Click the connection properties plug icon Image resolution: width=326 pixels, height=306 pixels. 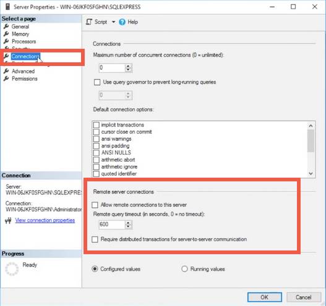point(8,221)
